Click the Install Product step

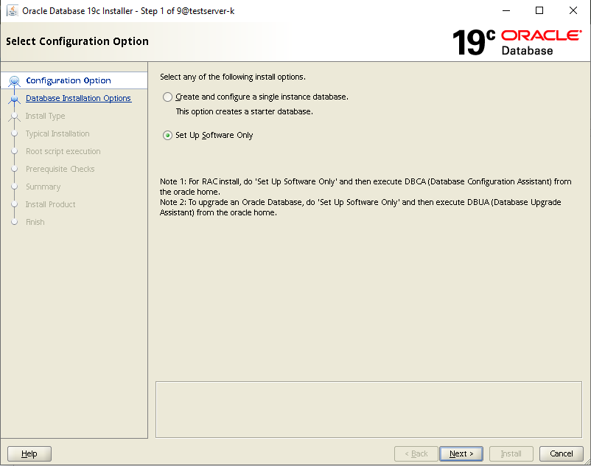(51, 204)
